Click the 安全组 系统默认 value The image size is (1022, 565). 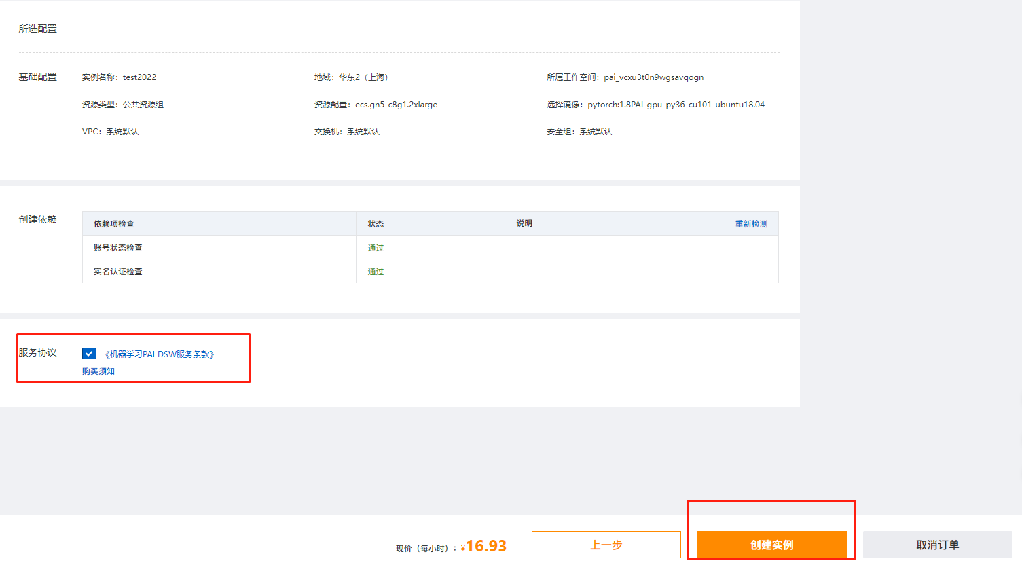[x=596, y=132]
